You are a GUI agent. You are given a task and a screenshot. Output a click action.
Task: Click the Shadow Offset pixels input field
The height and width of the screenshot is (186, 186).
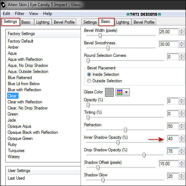click(x=169, y=163)
